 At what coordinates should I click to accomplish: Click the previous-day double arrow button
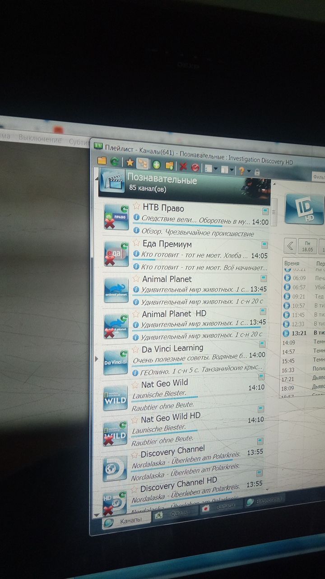[x=290, y=246]
